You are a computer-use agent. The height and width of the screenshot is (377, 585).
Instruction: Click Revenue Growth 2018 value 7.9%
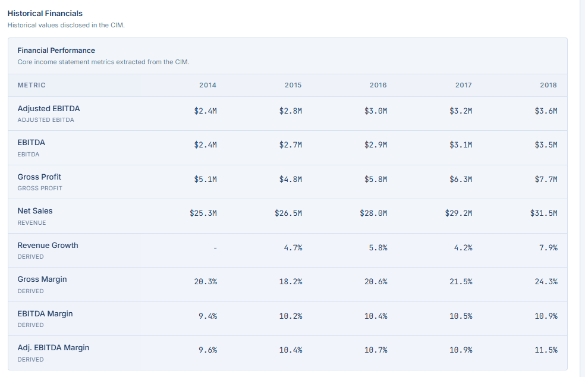pyautogui.click(x=548, y=247)
